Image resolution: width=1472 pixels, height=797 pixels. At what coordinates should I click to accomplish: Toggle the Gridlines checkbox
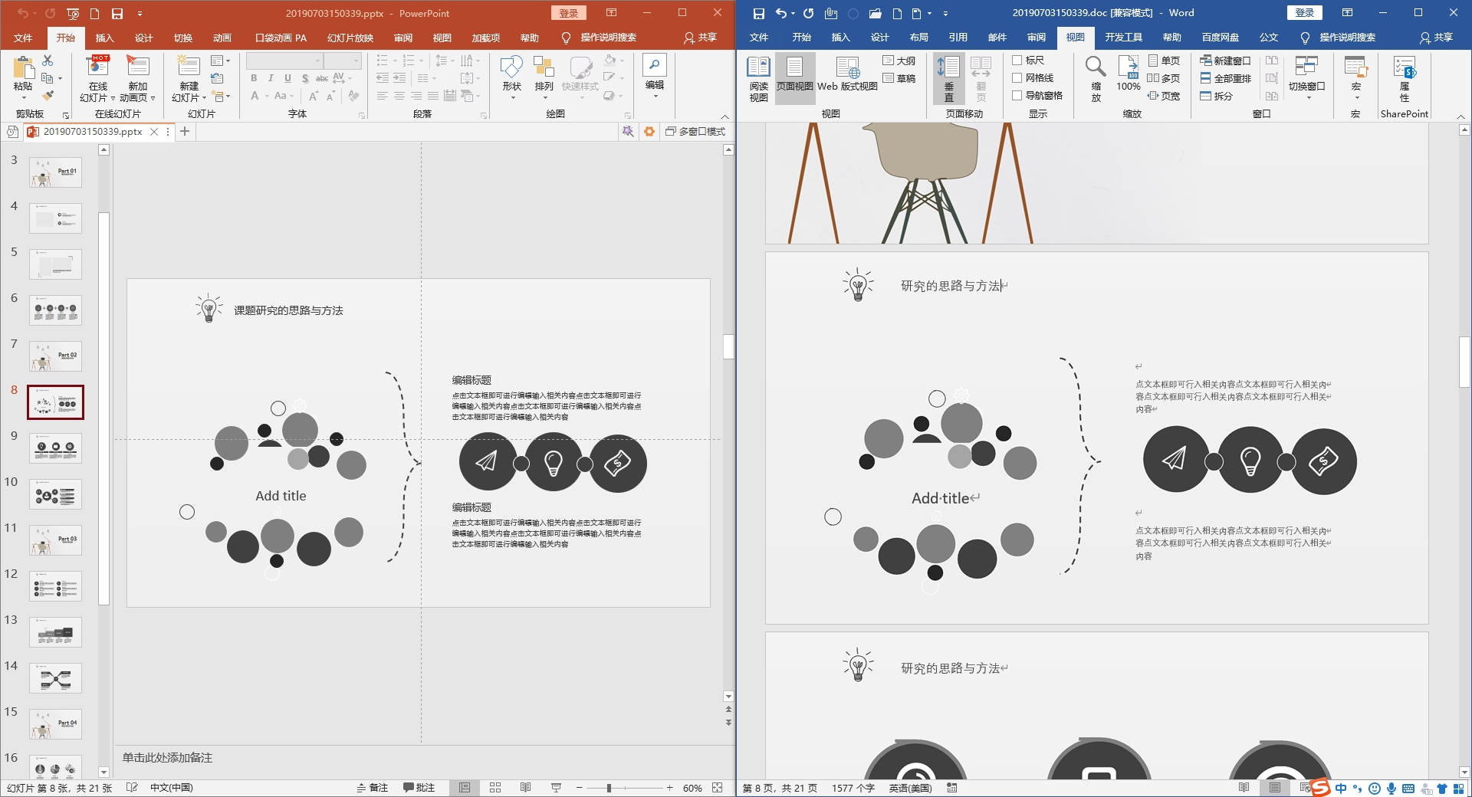click(1017, 78)
